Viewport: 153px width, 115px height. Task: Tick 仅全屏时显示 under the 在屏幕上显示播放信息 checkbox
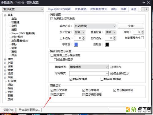coord(55,59)
